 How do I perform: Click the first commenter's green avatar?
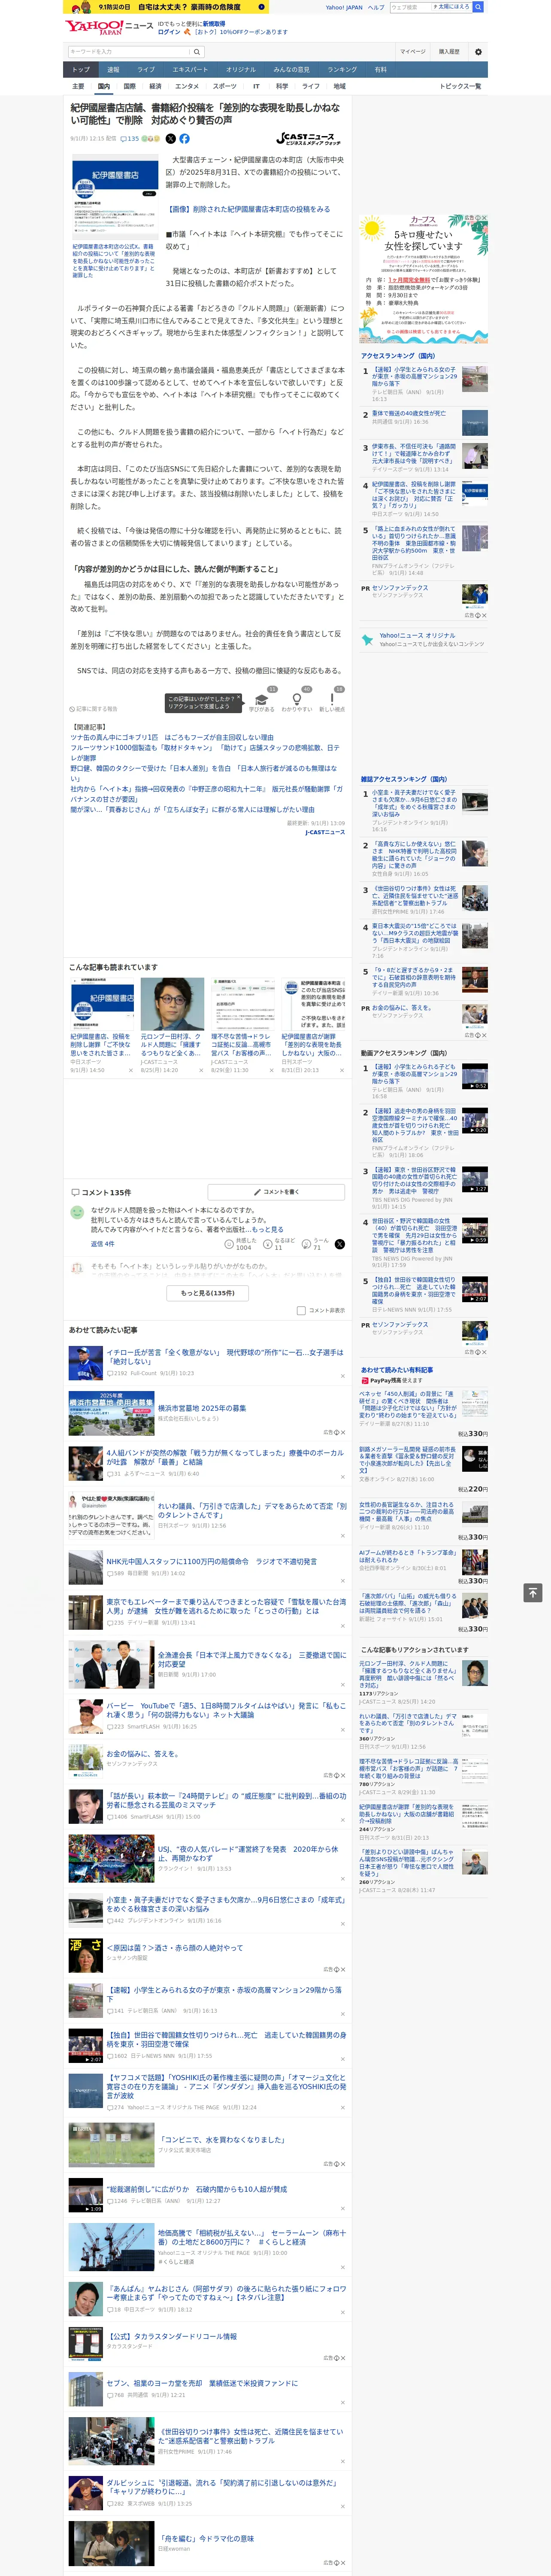(x=77, y=1212)
